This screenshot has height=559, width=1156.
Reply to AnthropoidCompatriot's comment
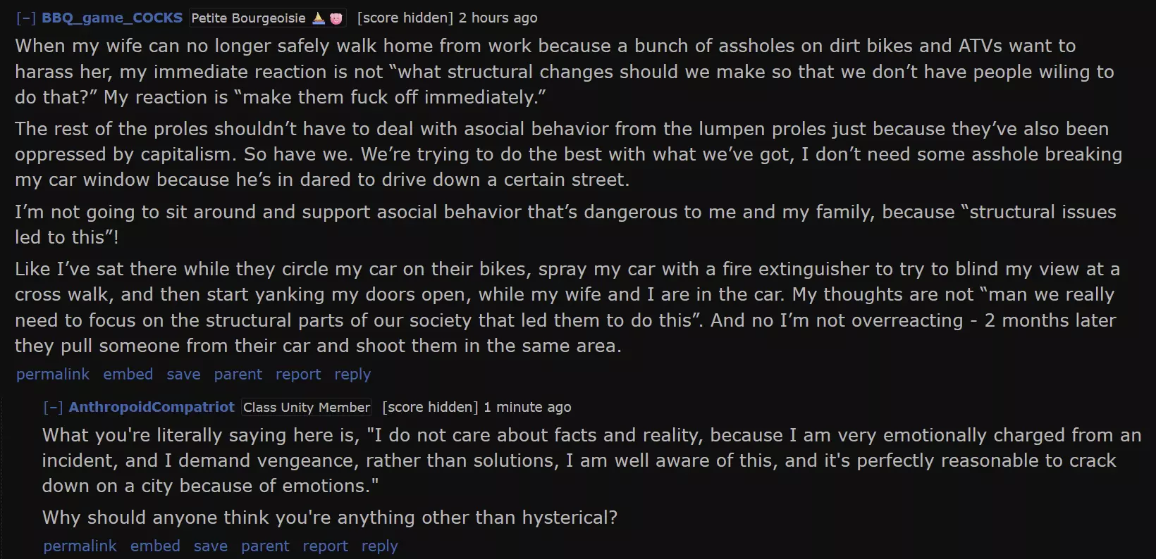(x=380, y=546)
